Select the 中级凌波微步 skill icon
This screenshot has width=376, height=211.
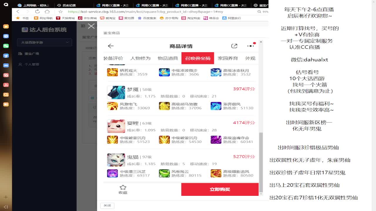point(164,72)
